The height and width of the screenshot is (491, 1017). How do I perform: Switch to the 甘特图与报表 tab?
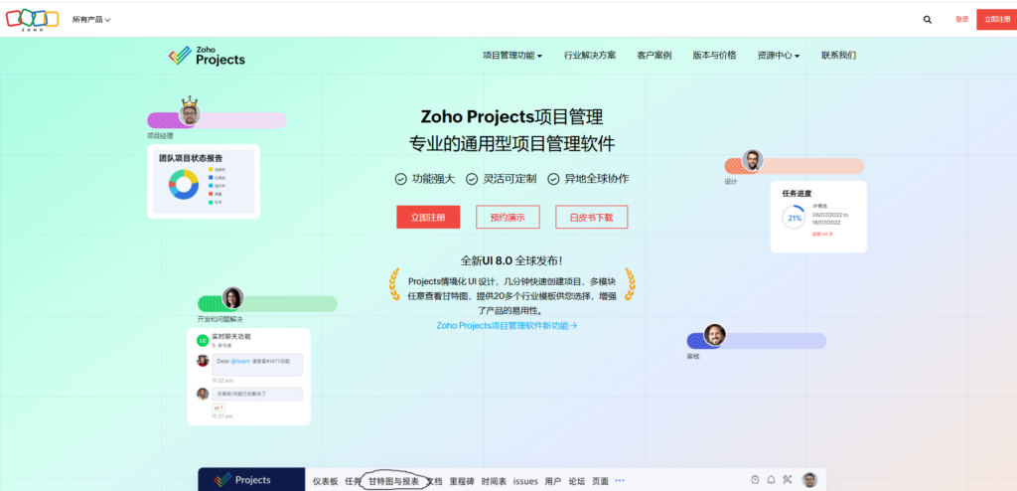(393, 481)
